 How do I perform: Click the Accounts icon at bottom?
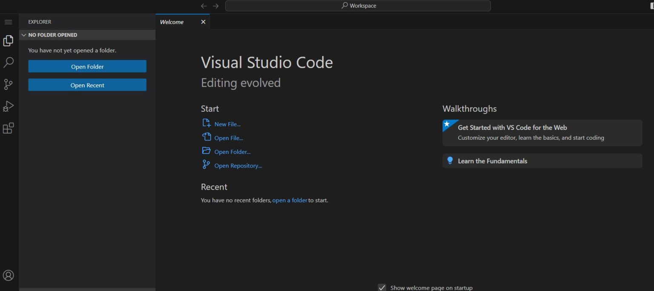click(8, 275)
